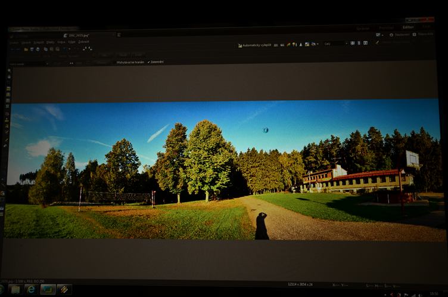The height and width of the screenshot is (297, 448).
Task: Open the Soubor menu
Action: [x=14, y=43]
